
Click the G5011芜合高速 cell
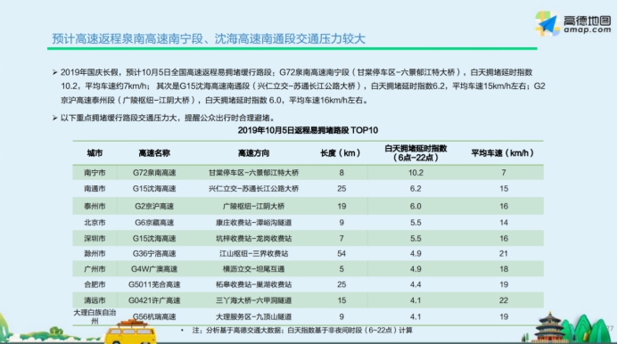pos(154,284)
